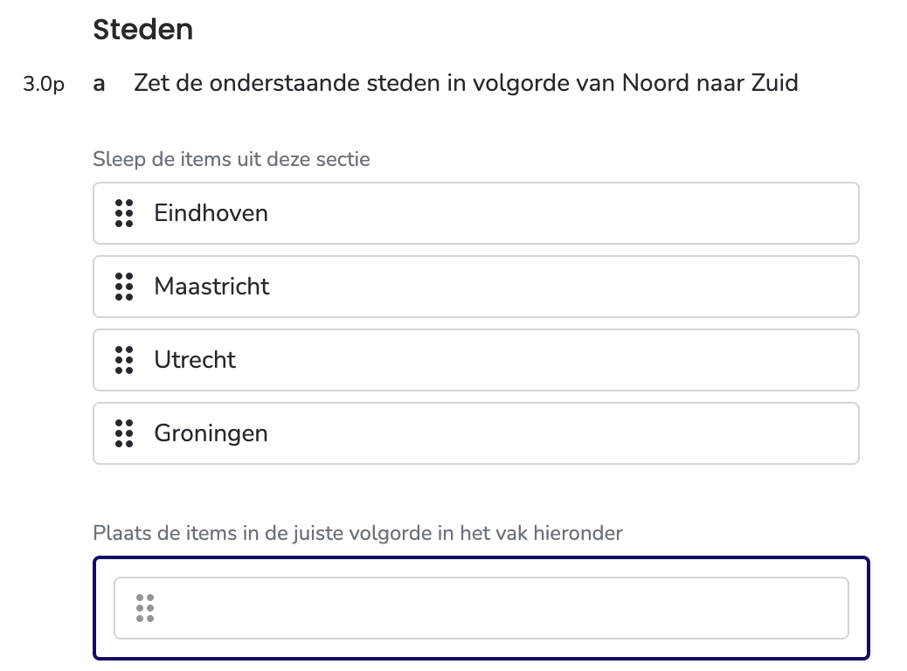Select the Maastricht item card
907x671 pixels.
476,287
